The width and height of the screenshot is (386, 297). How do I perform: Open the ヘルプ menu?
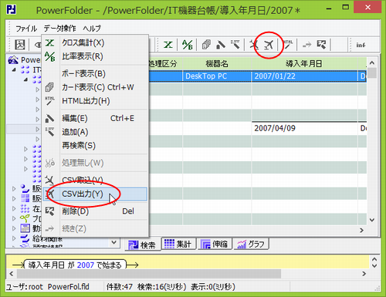point(92,29)
